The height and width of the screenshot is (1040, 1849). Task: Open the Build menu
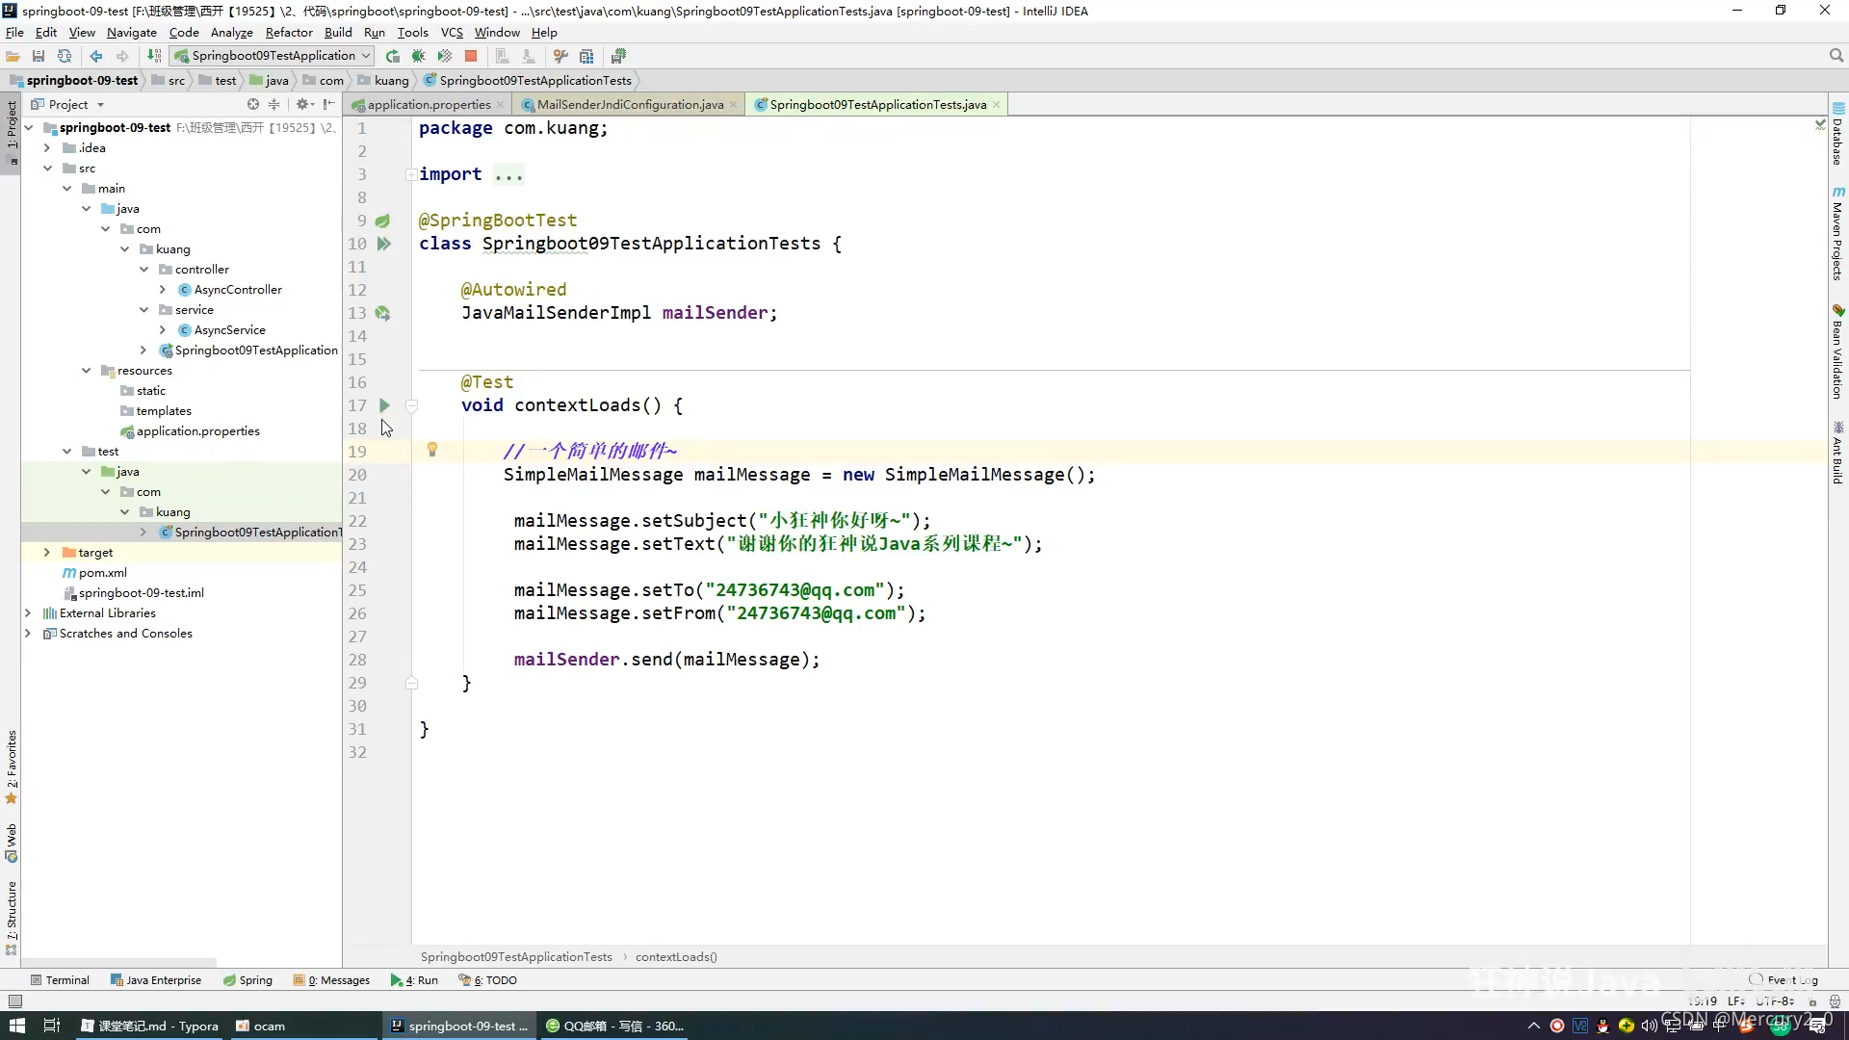click(338, 32)
